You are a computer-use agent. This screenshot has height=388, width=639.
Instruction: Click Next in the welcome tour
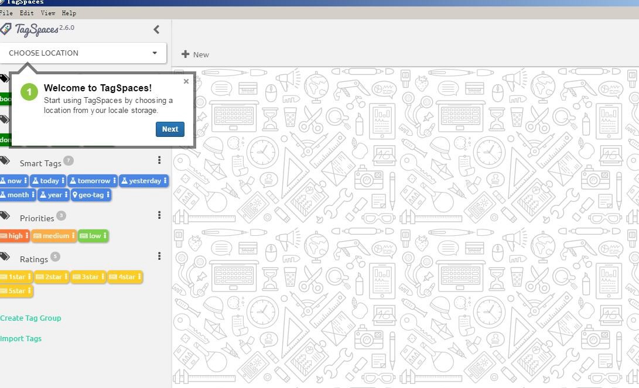170,129
